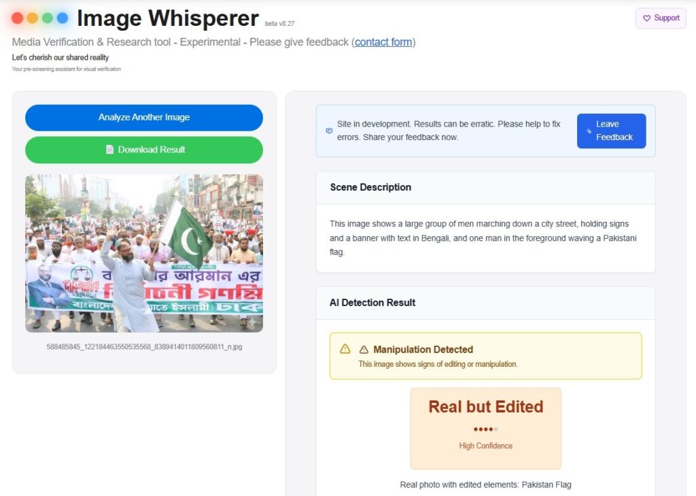The width and height of the screenshot is (696, 496).
Task: Click the orange dot in the logo
Action: [x=33, y=18]
